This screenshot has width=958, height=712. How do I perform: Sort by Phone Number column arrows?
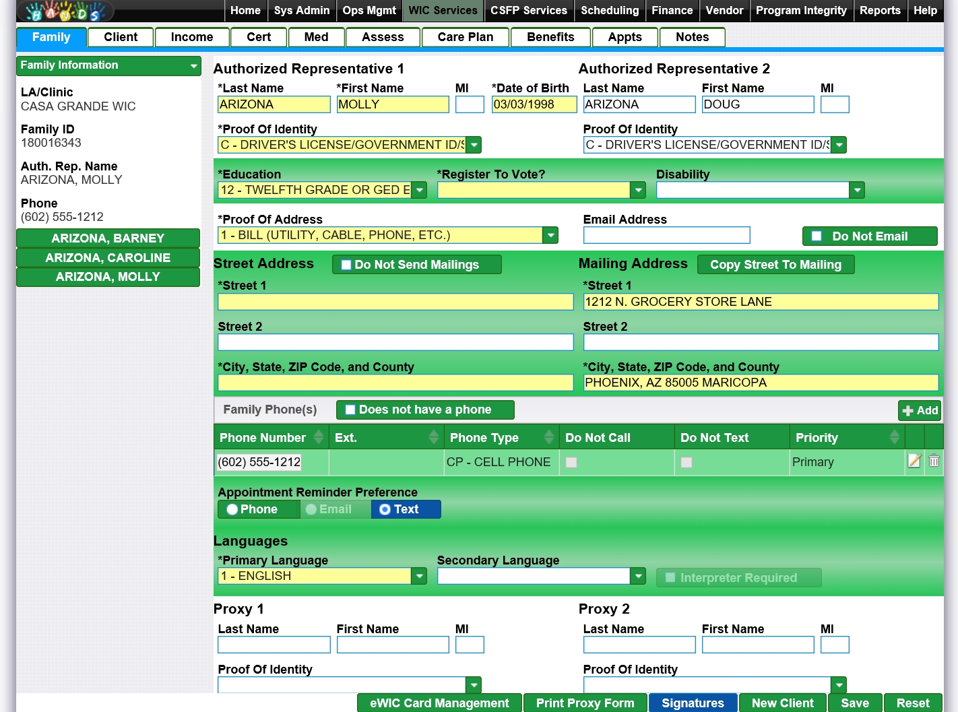click(x=319, y=437)
